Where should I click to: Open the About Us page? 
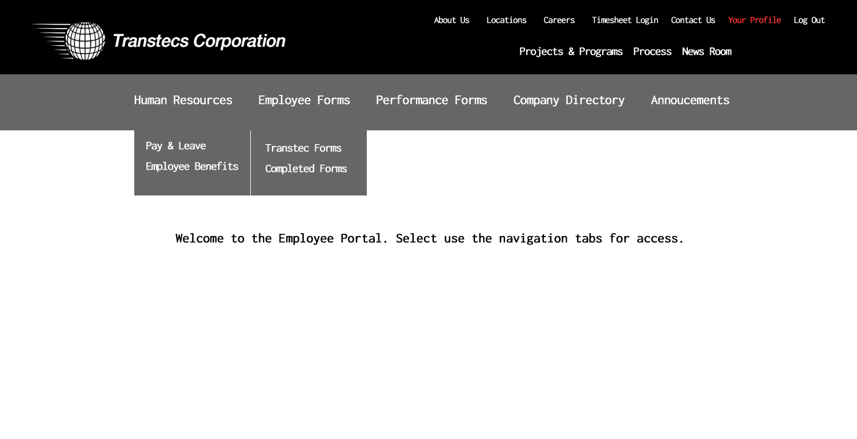tap(451, 20)
